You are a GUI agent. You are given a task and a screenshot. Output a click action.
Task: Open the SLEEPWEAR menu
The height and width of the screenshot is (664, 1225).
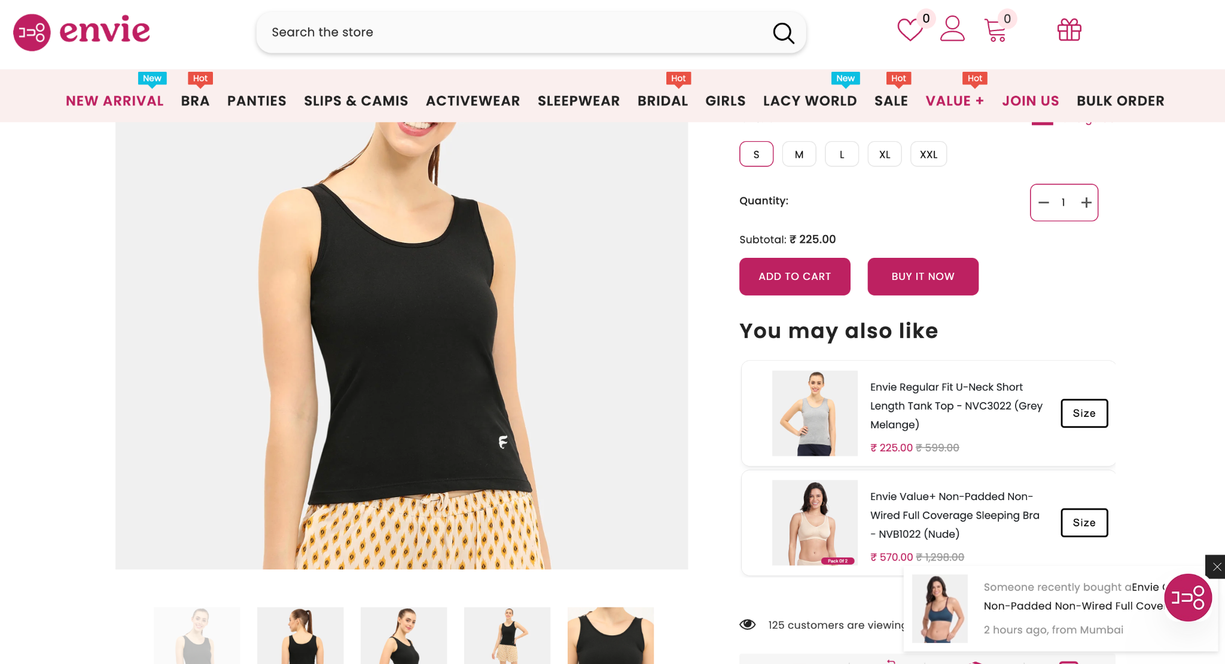pyautogui.click(x=578, y=101)
